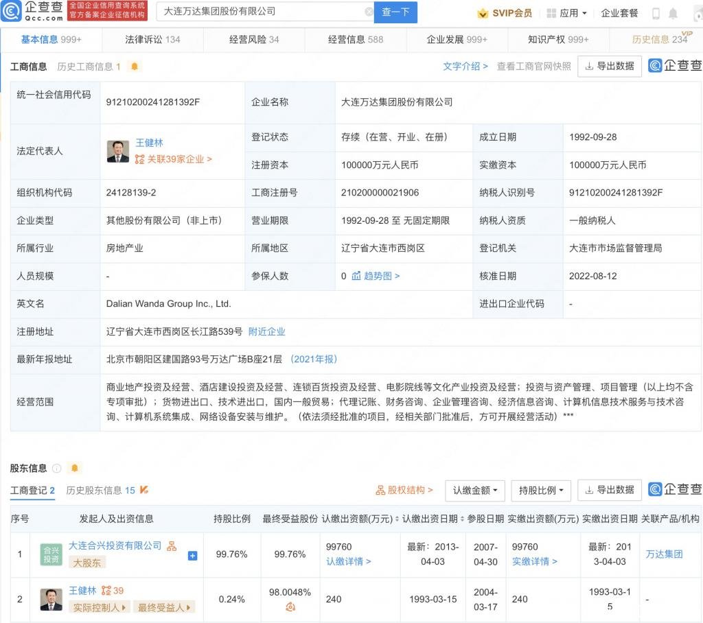Screen dimensions: 703x623
Task: Click the VIP icon beside 历史股东信息 15
Action: point(144,490)
